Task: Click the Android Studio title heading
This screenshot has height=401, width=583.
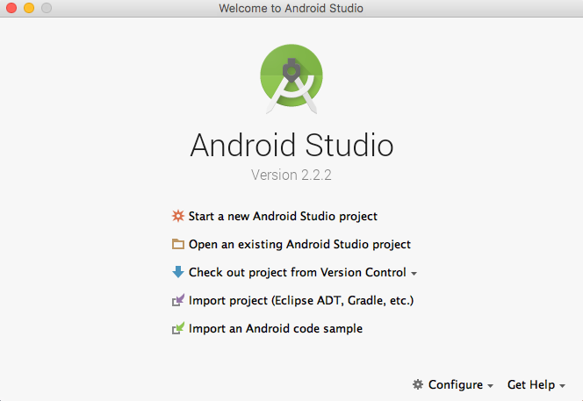Action: coord(291,145)
